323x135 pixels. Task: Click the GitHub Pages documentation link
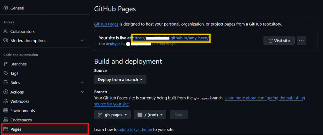click(x=106, y=24)
